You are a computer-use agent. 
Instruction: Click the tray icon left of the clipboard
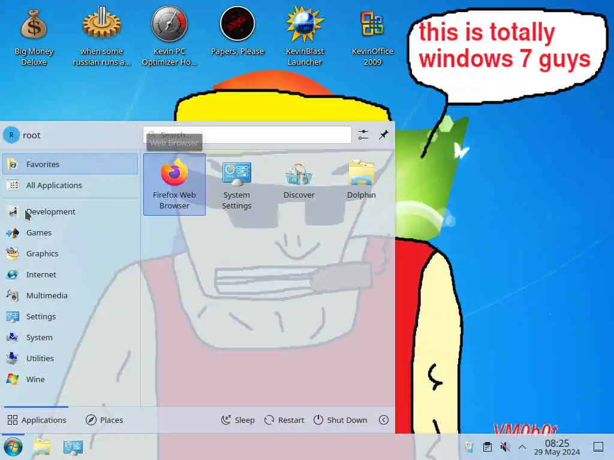[x=469, y=447]
